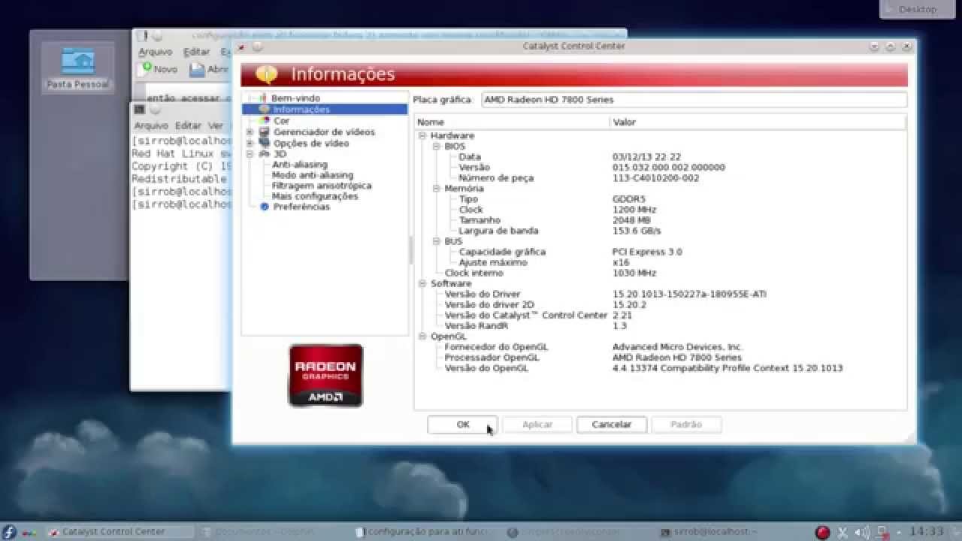Viewport: 962px width, 541px height.
Task: Open Arquivo menu in editor window
Action: coord(156,52)
